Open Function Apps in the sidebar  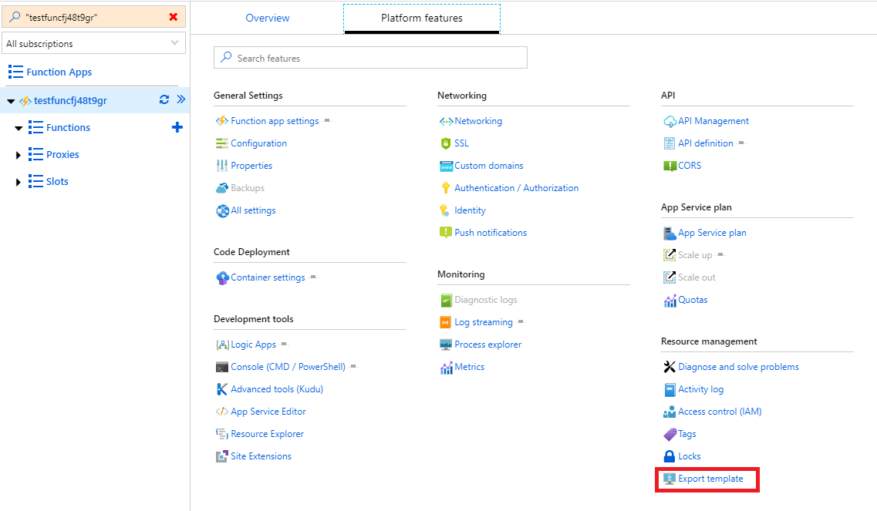point(59,72)
